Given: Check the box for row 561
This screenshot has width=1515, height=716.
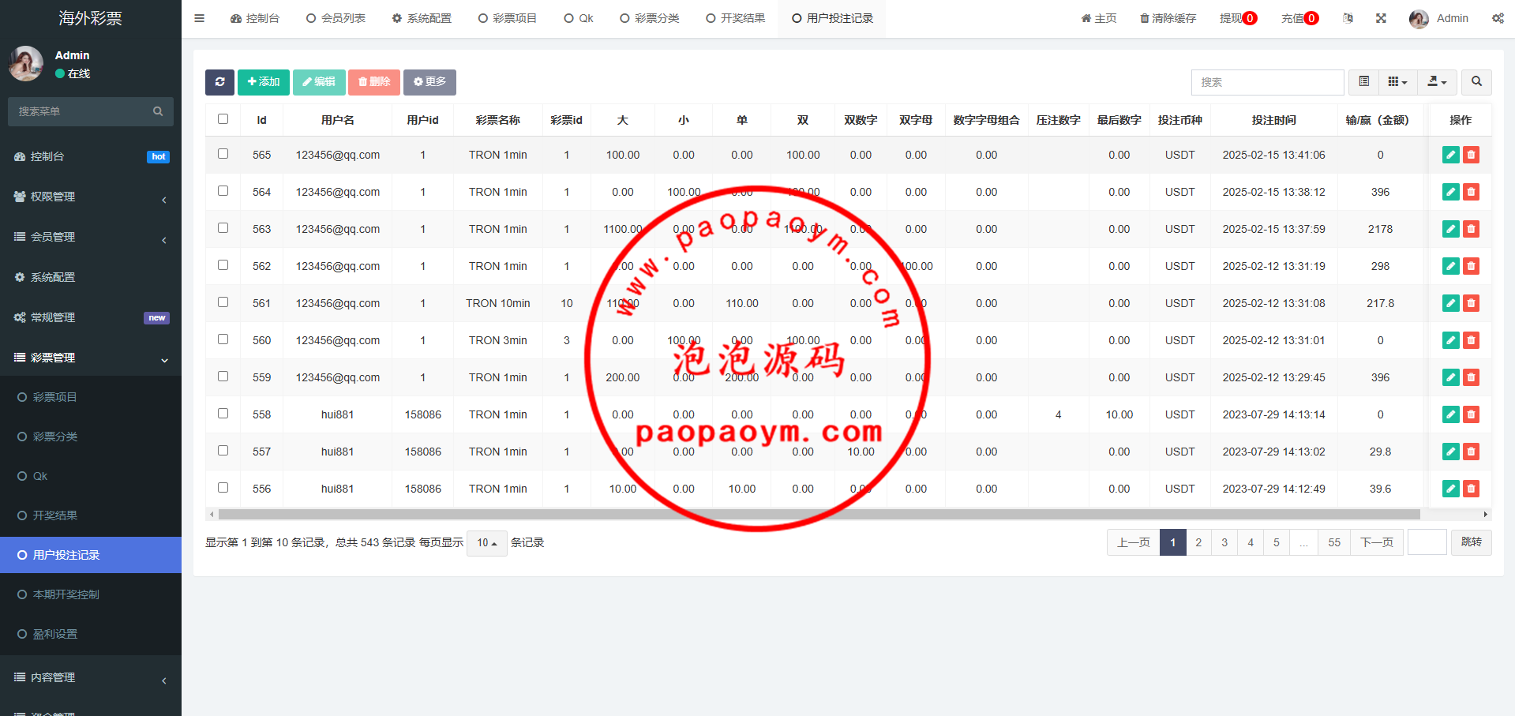Looking at the screenshot, I should [x=223, y=302].
